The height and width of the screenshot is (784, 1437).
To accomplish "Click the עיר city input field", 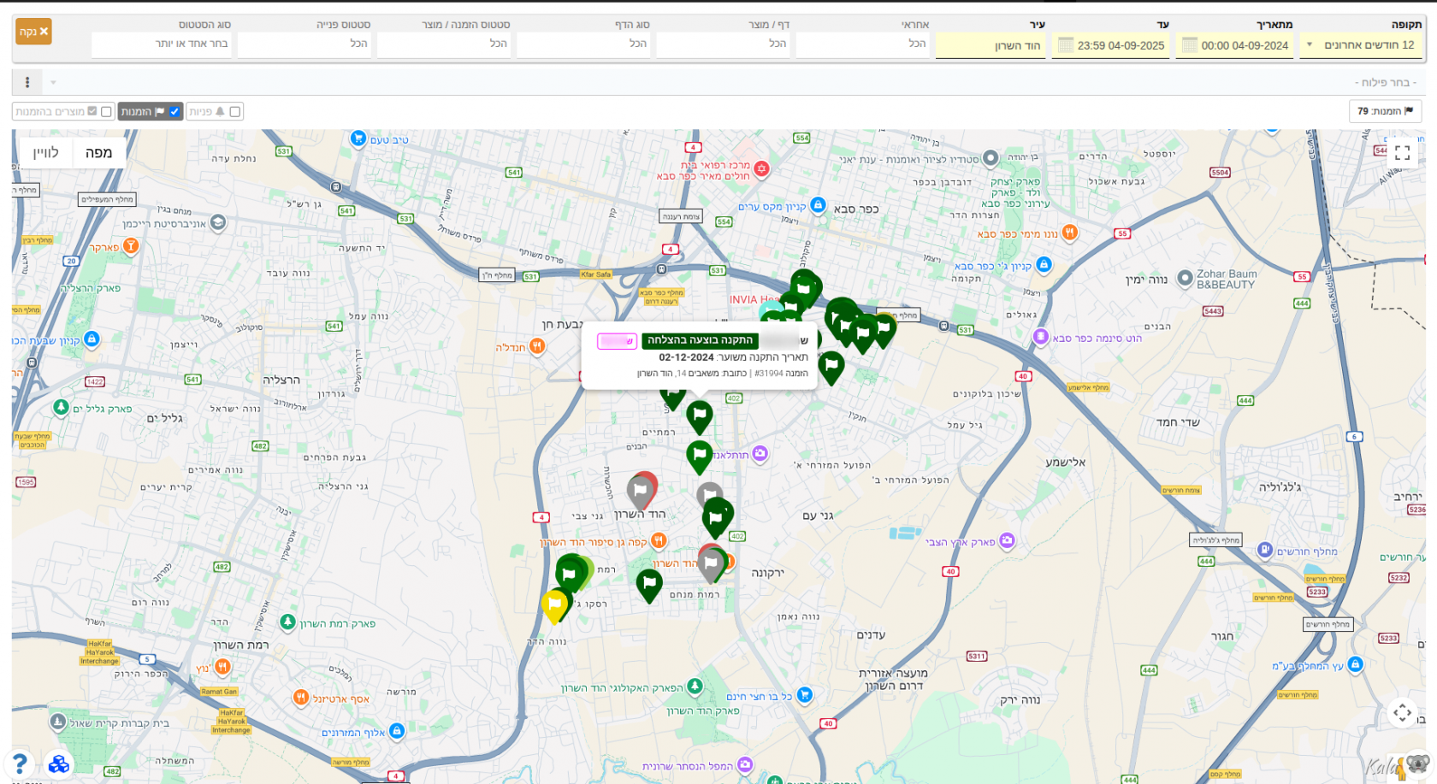I will click(990, 45).
